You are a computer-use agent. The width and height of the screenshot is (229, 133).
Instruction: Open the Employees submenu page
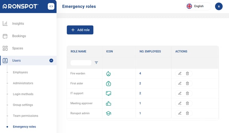click(x=20, y=72)
